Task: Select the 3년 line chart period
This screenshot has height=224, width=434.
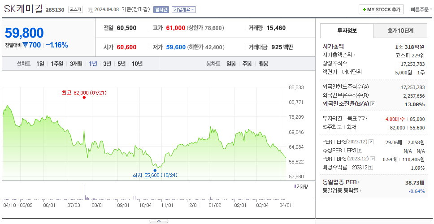Action: coord(107,64)
